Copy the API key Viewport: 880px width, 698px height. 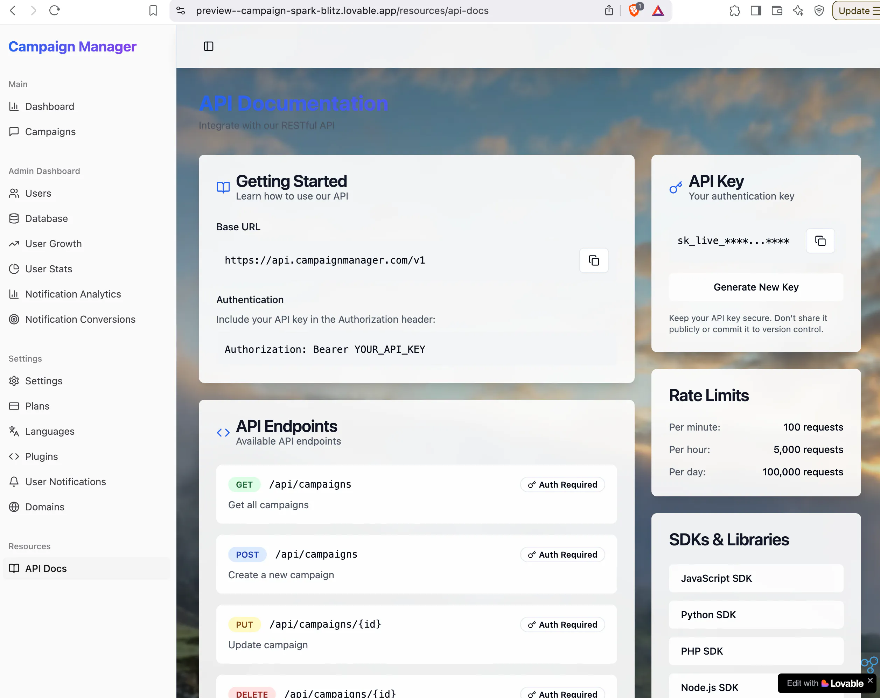click(x=820, y=240)
